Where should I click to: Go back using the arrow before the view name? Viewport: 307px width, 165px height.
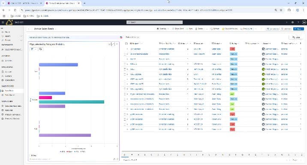[29, 29]
